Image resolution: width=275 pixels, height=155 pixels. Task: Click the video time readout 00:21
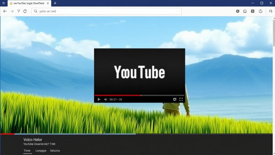point(115,100)
